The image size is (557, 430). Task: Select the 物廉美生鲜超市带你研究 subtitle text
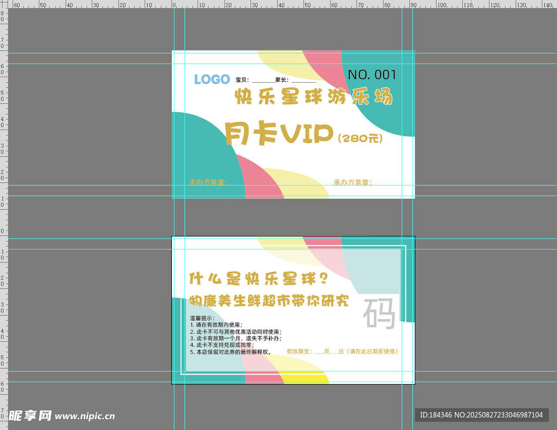[269, 301]
